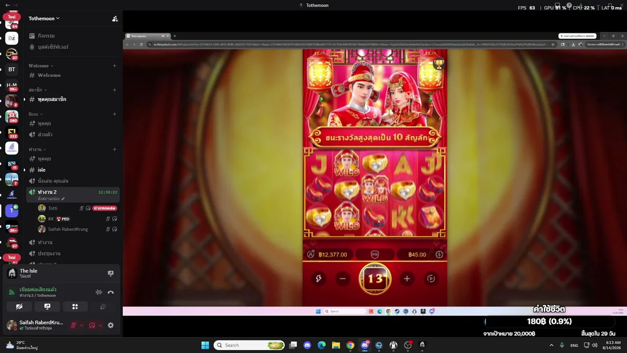Disconnect from the voice channel
Screen dimensions: 627x353
111,292
